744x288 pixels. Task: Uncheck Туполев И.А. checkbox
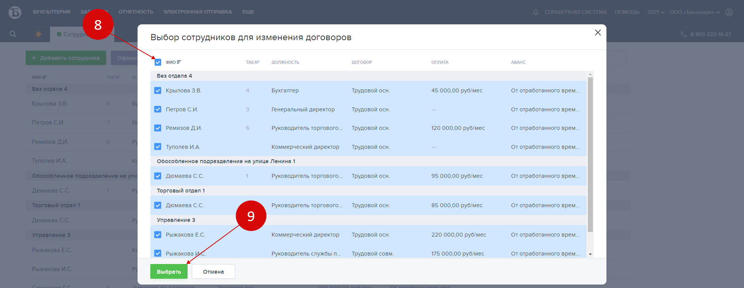click(x=158, y=147)
